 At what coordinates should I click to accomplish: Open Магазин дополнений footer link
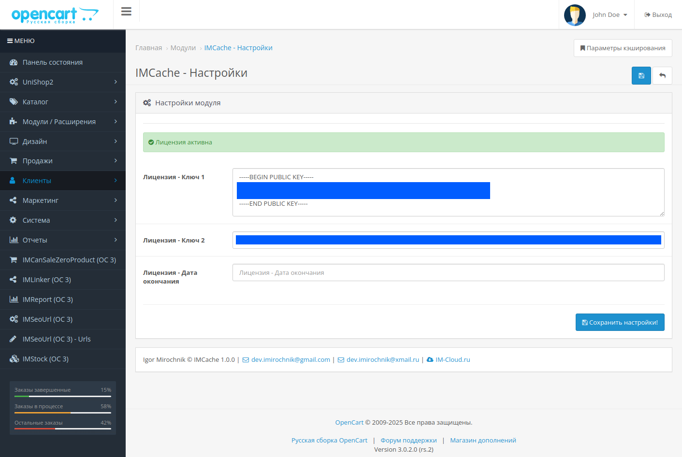[483, 441]
